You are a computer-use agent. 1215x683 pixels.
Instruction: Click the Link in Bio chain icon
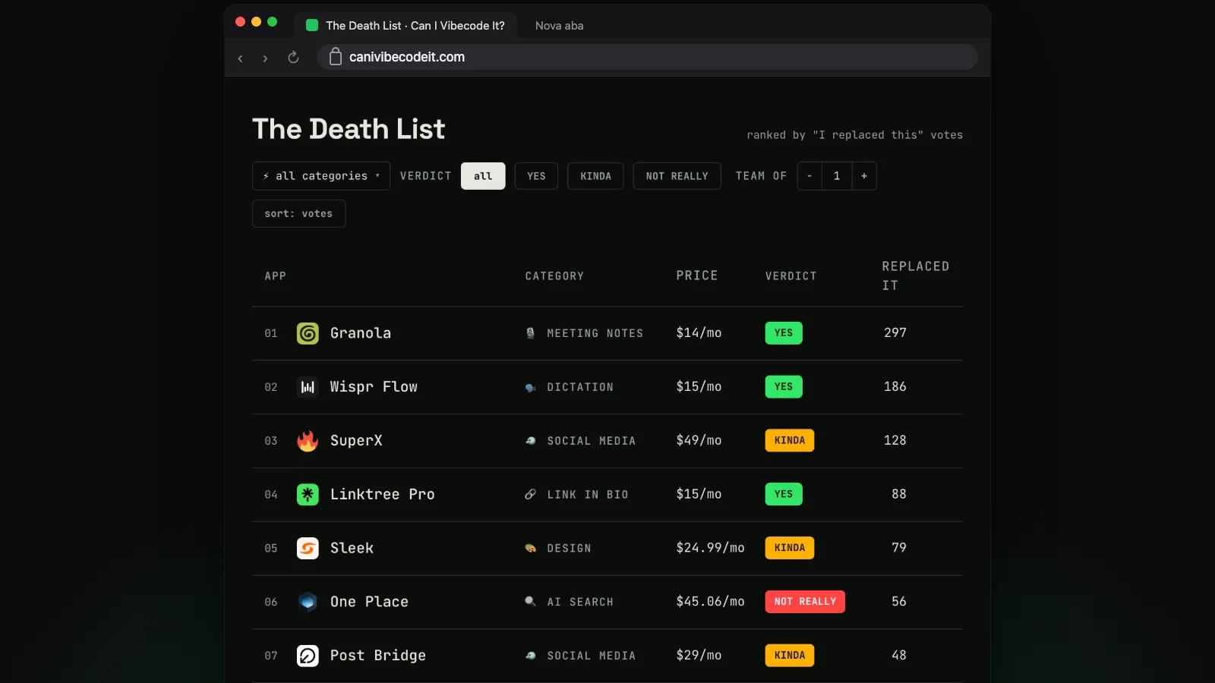530,495
